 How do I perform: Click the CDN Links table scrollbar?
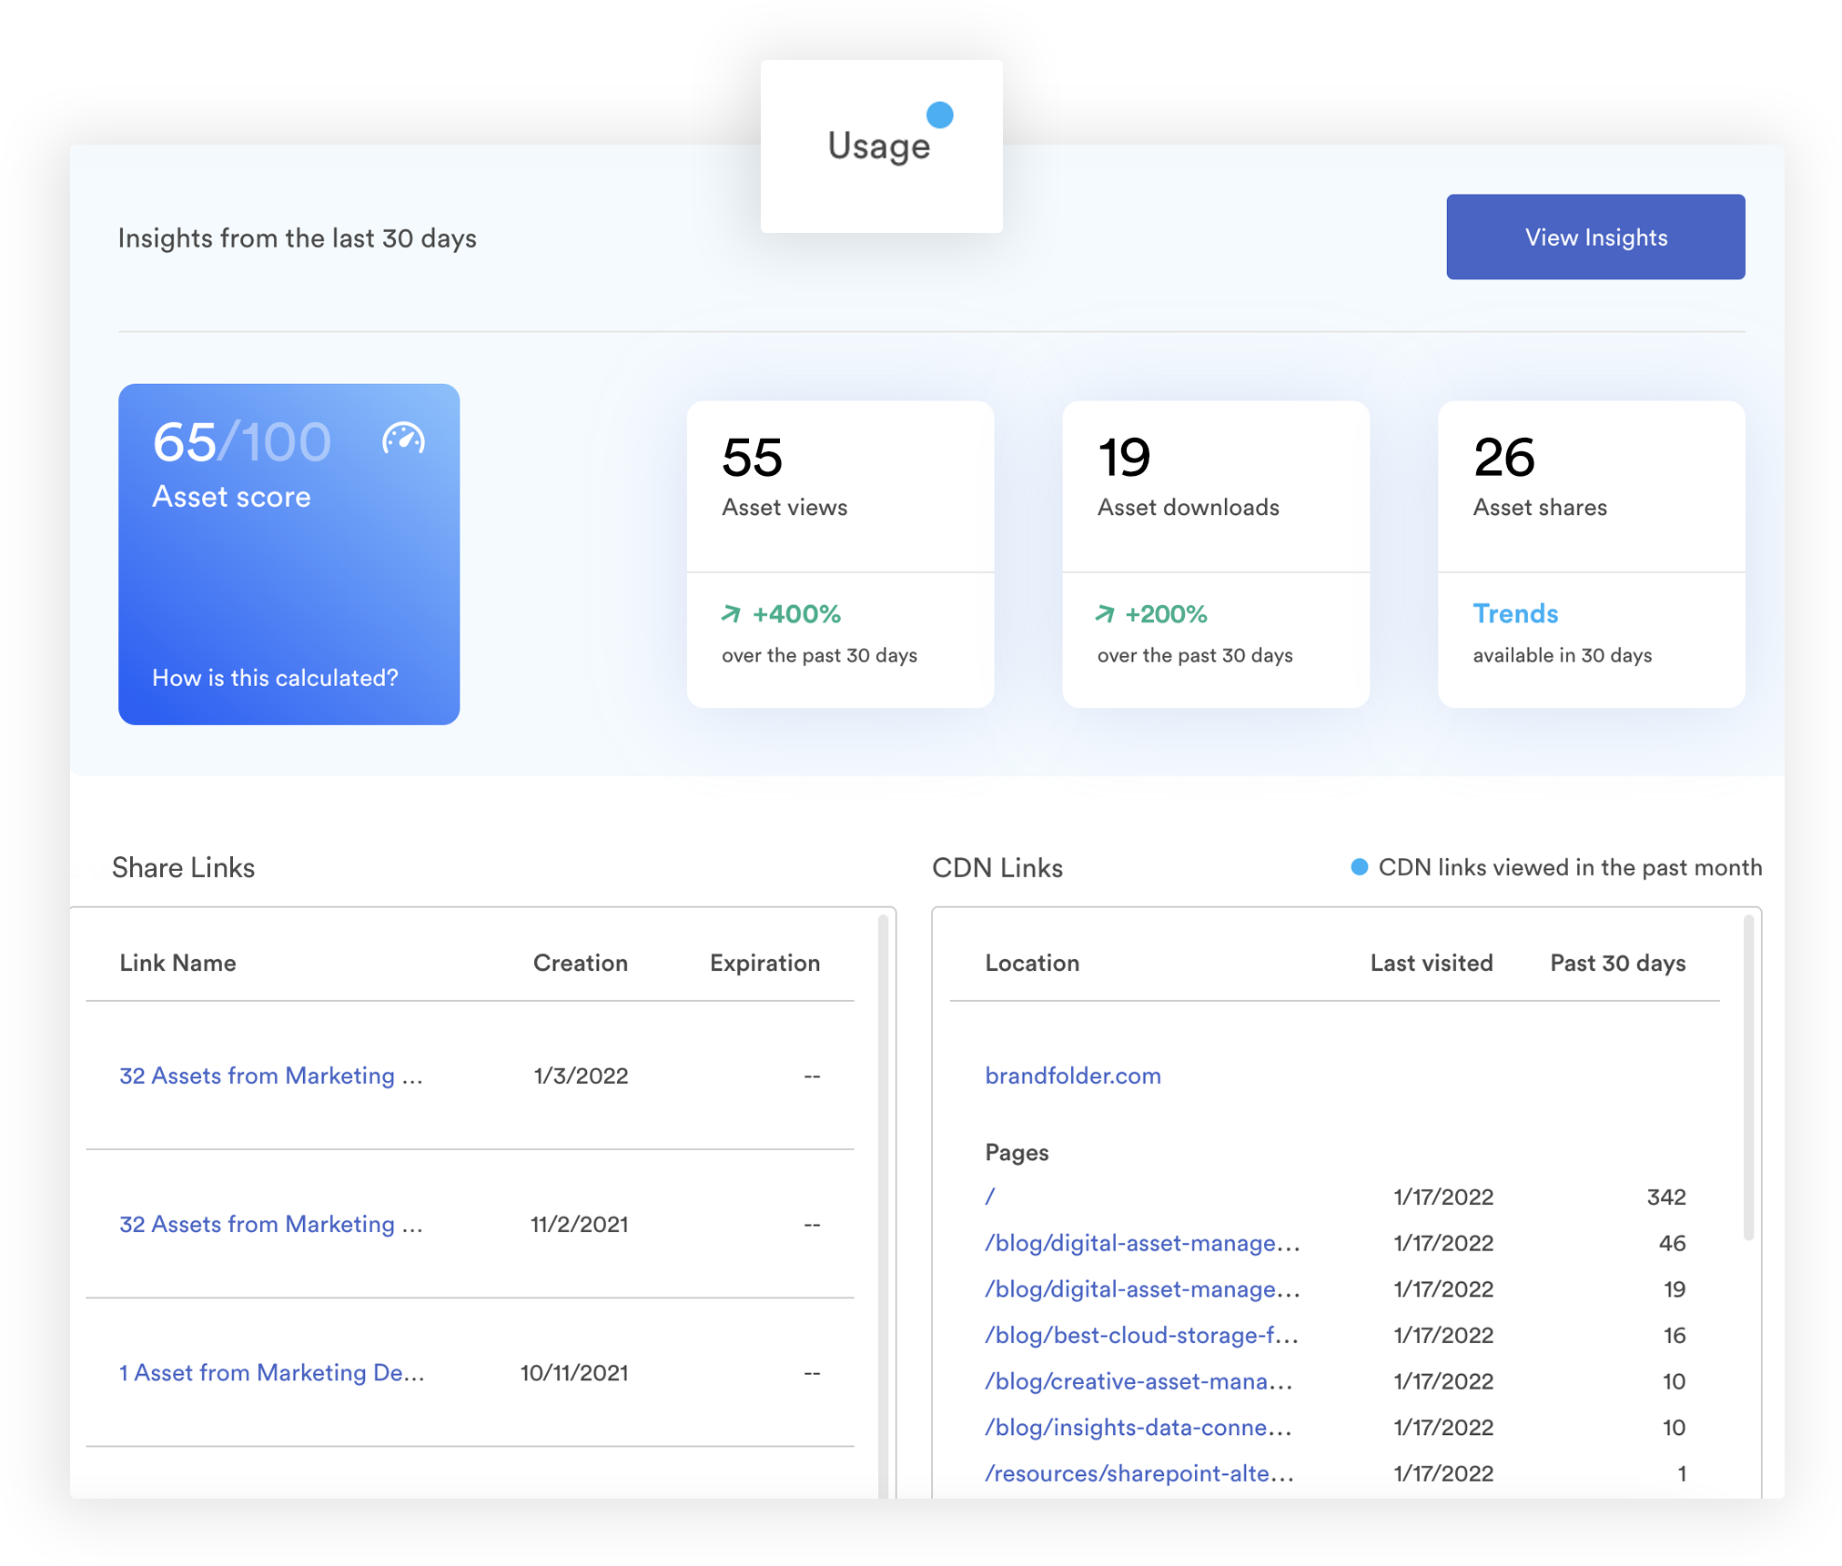[1748, 1078]
